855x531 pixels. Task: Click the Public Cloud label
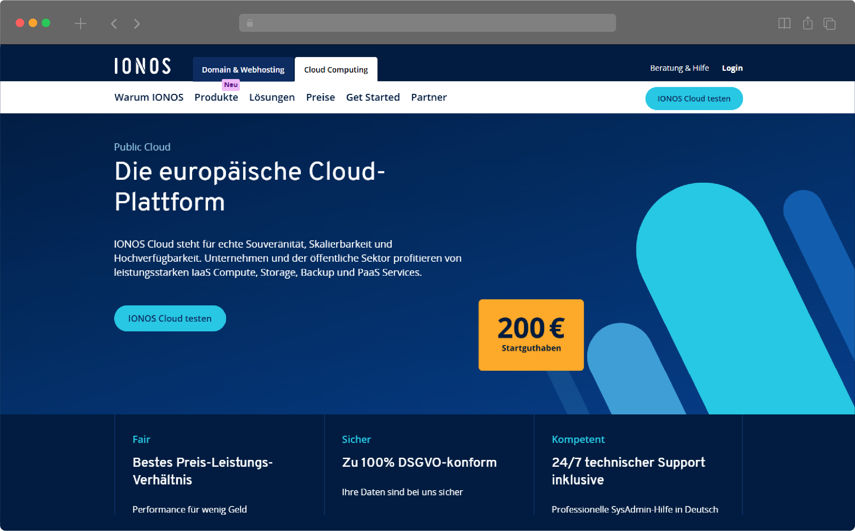coord(142,147)
